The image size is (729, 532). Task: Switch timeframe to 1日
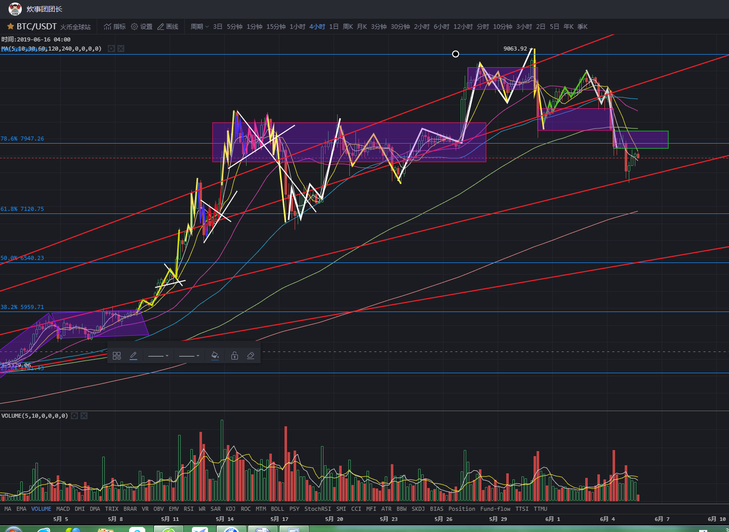(x=334, y=26)
